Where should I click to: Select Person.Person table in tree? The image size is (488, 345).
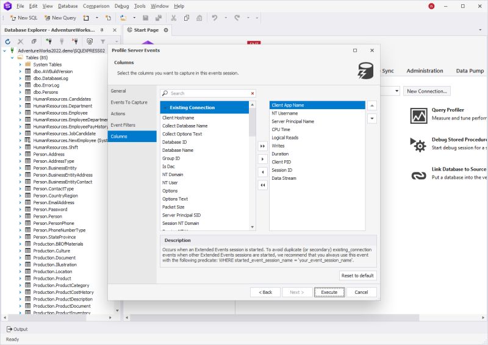pos(48,216)
